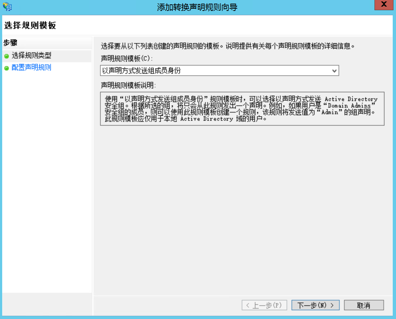Click the 步骤 header in sidebar
This screenshot has width=396, height=319.
[10, 43]
